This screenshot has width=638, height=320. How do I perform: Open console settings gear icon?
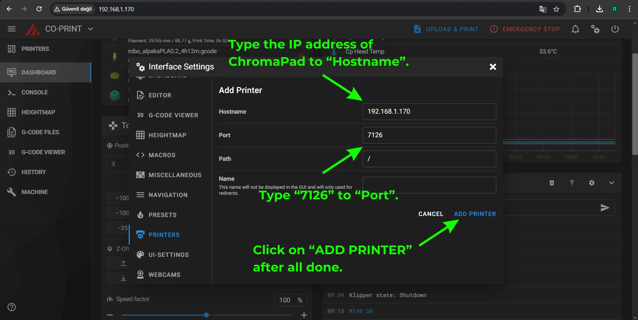pos(591,183)
